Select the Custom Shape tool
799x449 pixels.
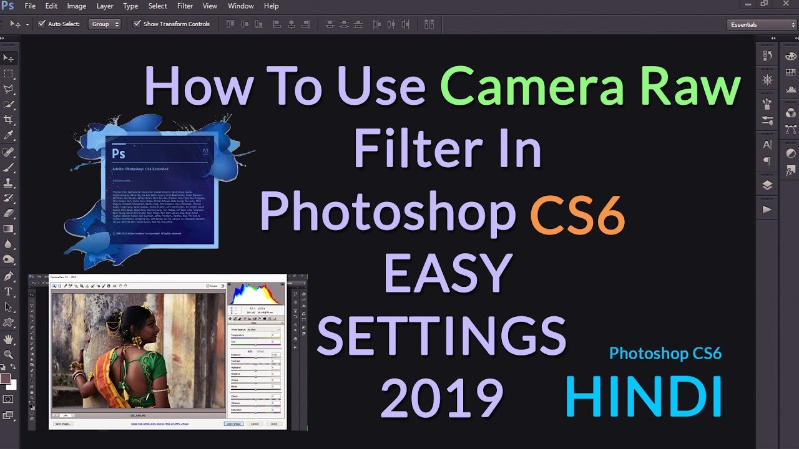click(9, 322)
